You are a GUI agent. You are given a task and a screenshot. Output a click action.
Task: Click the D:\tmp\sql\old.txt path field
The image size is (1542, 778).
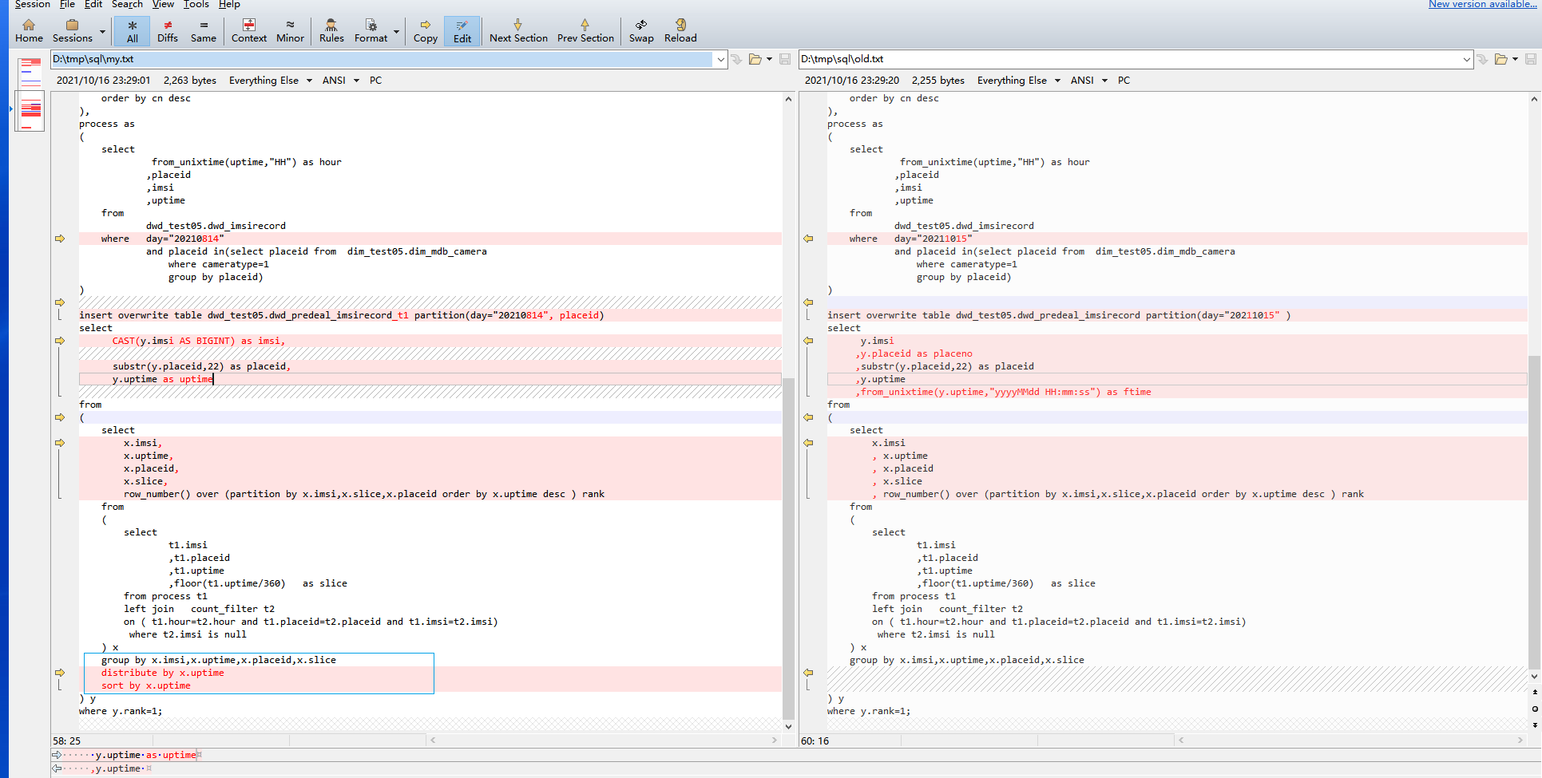(x=1130, y=59)
